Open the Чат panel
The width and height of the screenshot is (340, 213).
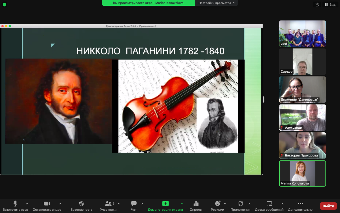[133, 204]
